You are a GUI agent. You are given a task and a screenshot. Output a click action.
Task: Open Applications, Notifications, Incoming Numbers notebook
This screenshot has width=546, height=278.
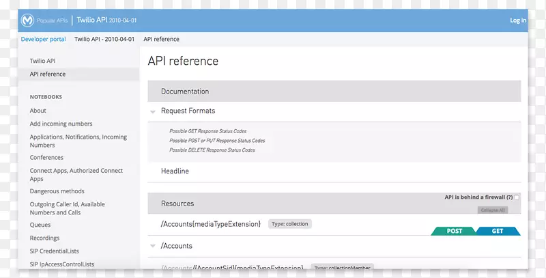(78, 141)
